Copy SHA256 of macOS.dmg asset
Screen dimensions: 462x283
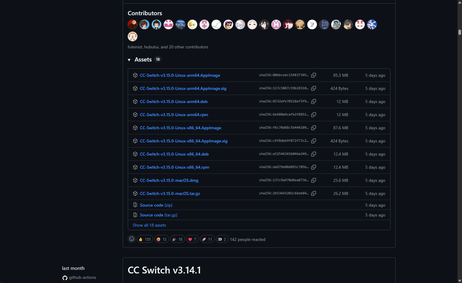[x=314, y=180]
